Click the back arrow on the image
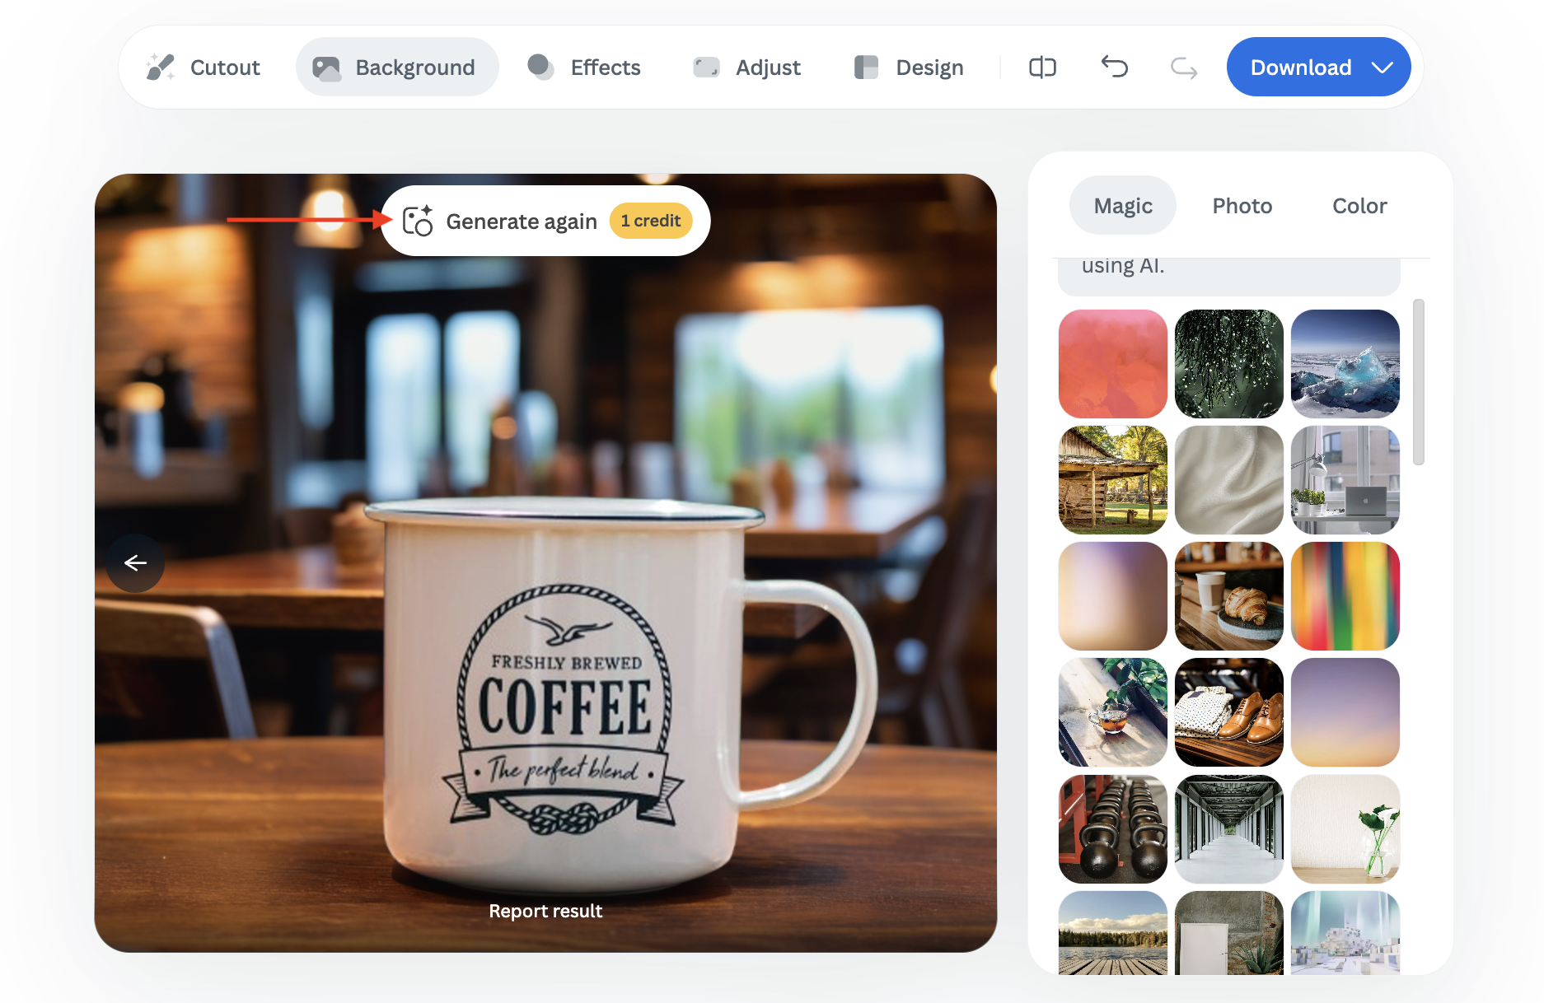 pyautogui.click(x=135, y=562)
